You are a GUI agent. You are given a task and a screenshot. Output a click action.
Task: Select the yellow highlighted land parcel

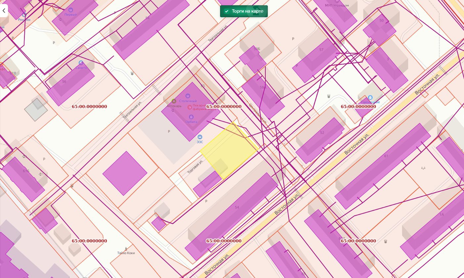click(229, 151)
